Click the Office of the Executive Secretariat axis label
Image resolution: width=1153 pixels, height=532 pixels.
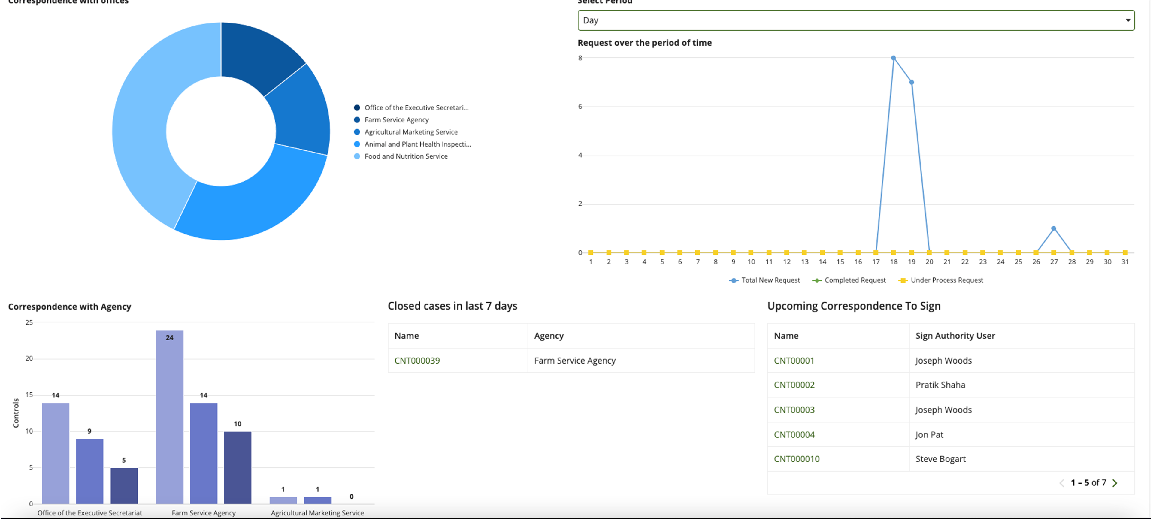click(89, 513)
